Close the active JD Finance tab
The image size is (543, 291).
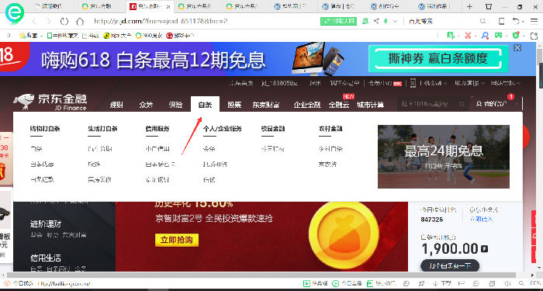click(x=168, y=6)
